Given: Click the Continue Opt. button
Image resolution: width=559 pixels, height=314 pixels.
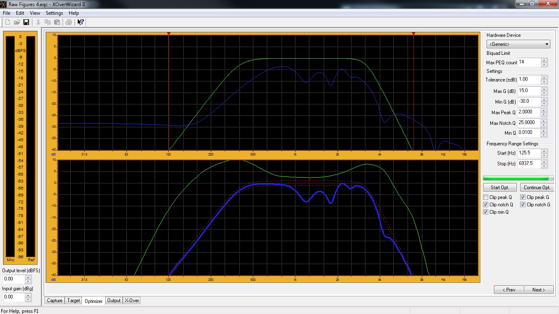Looking at the screenshot, I should pyautogui.click(x=537, y=187).
